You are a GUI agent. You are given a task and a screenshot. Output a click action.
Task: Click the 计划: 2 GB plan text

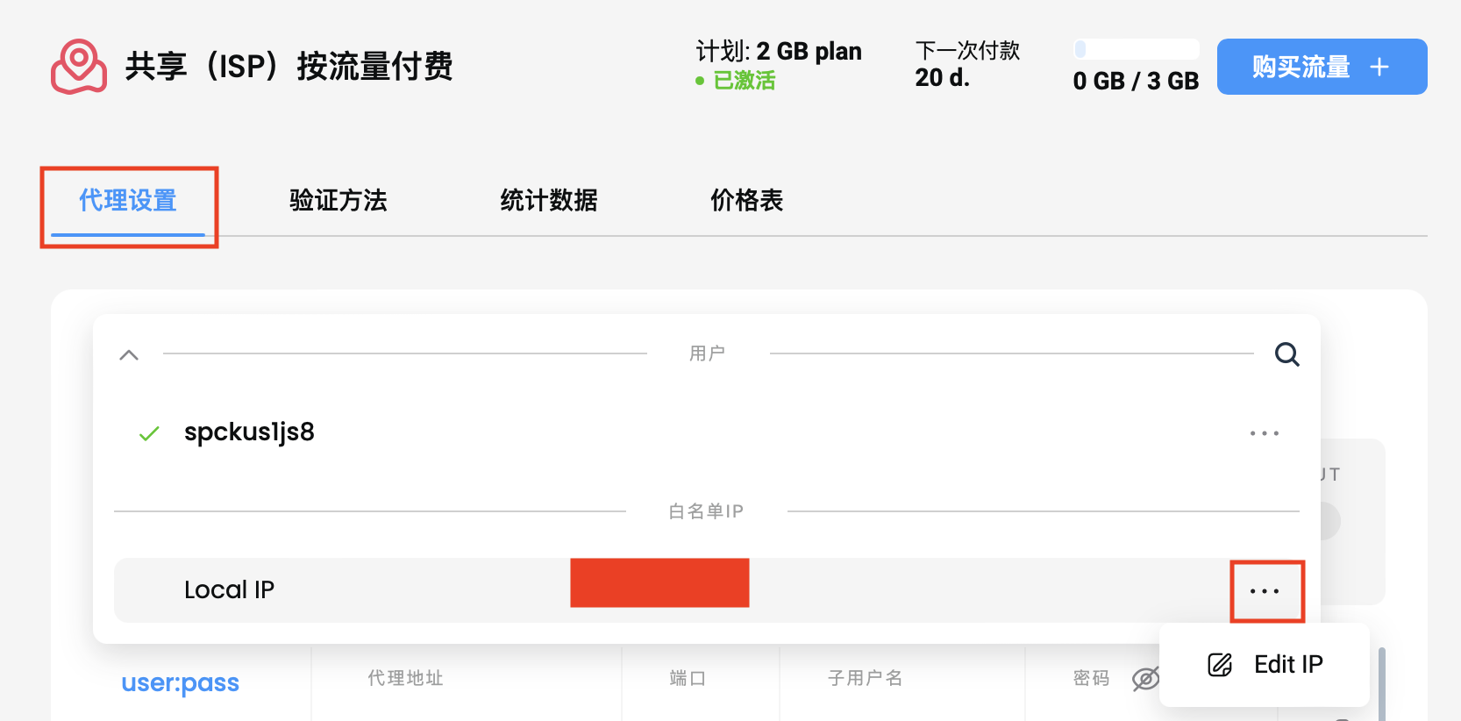click(x=779, y=52)
